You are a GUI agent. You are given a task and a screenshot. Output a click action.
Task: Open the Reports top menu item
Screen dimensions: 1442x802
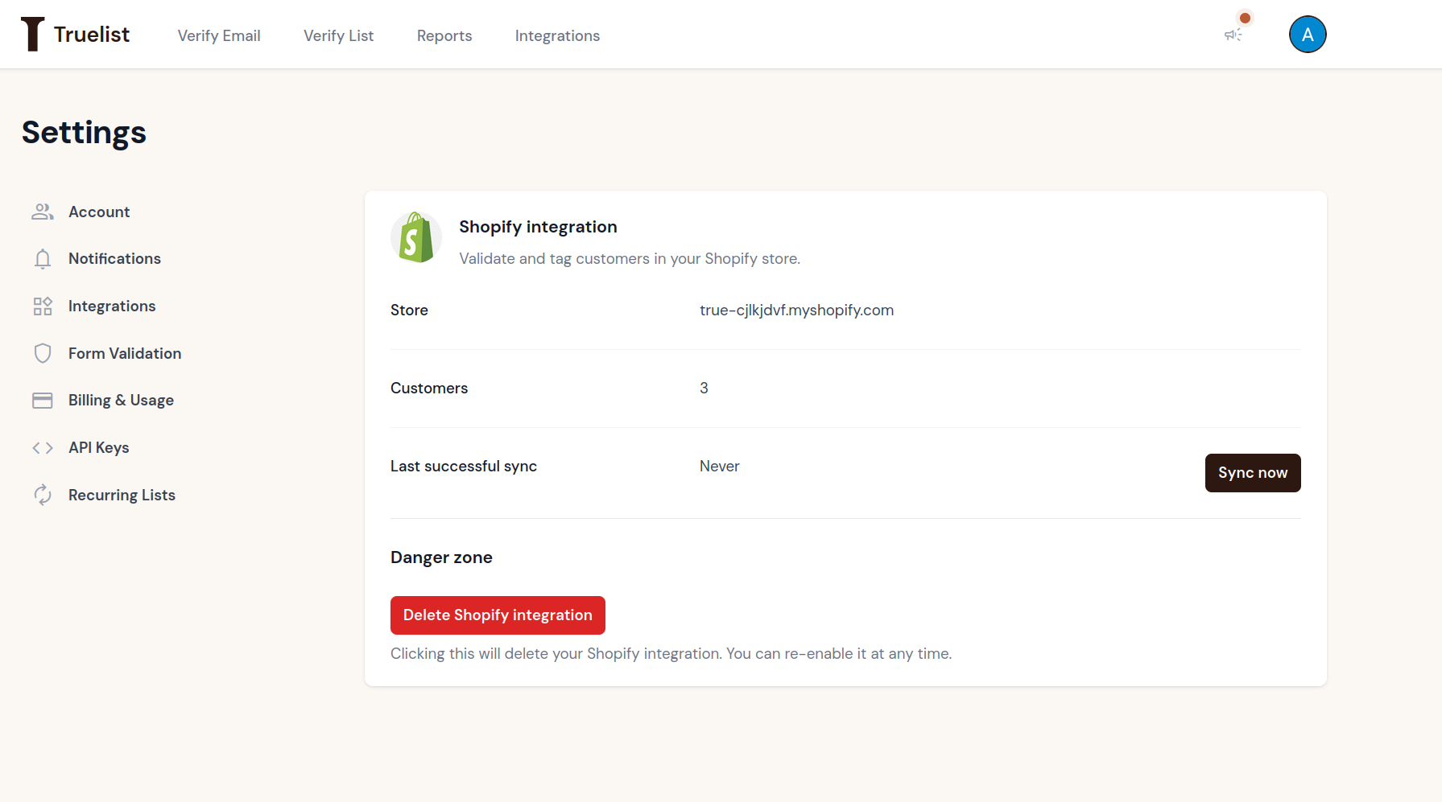pos(444,35)
